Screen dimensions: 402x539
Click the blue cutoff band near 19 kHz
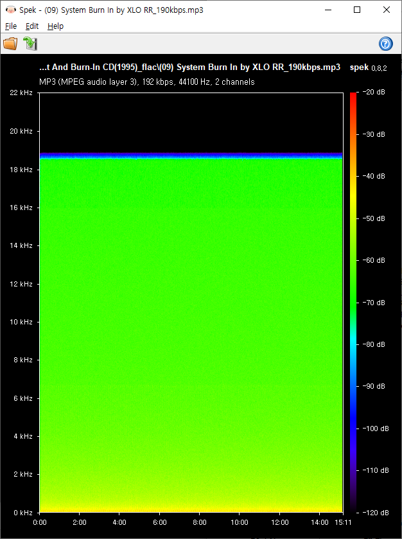(x=191, y=155)
